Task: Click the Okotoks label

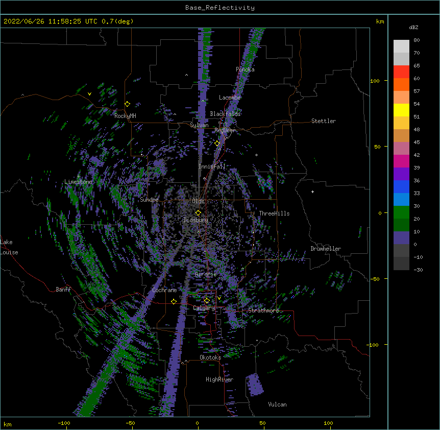Action: pos(210,357)
